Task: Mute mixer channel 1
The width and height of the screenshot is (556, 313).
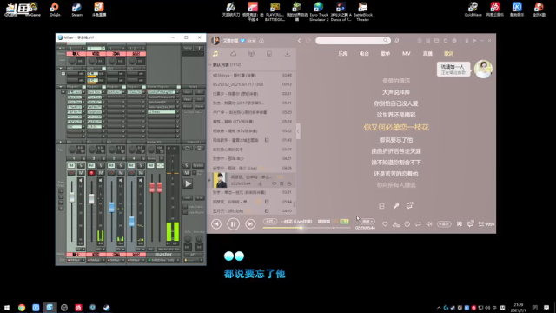Action: 81,173
